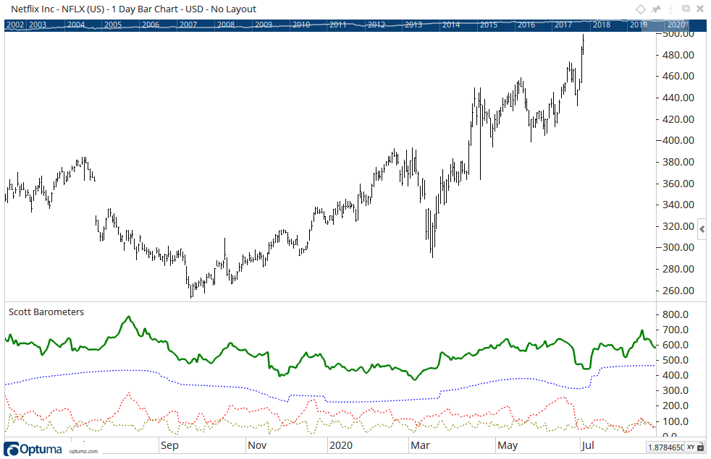The width and height of the screenshot is (711, 459).
Task: Click the 1.878465 scale value field
Action: tap(665, 447)
